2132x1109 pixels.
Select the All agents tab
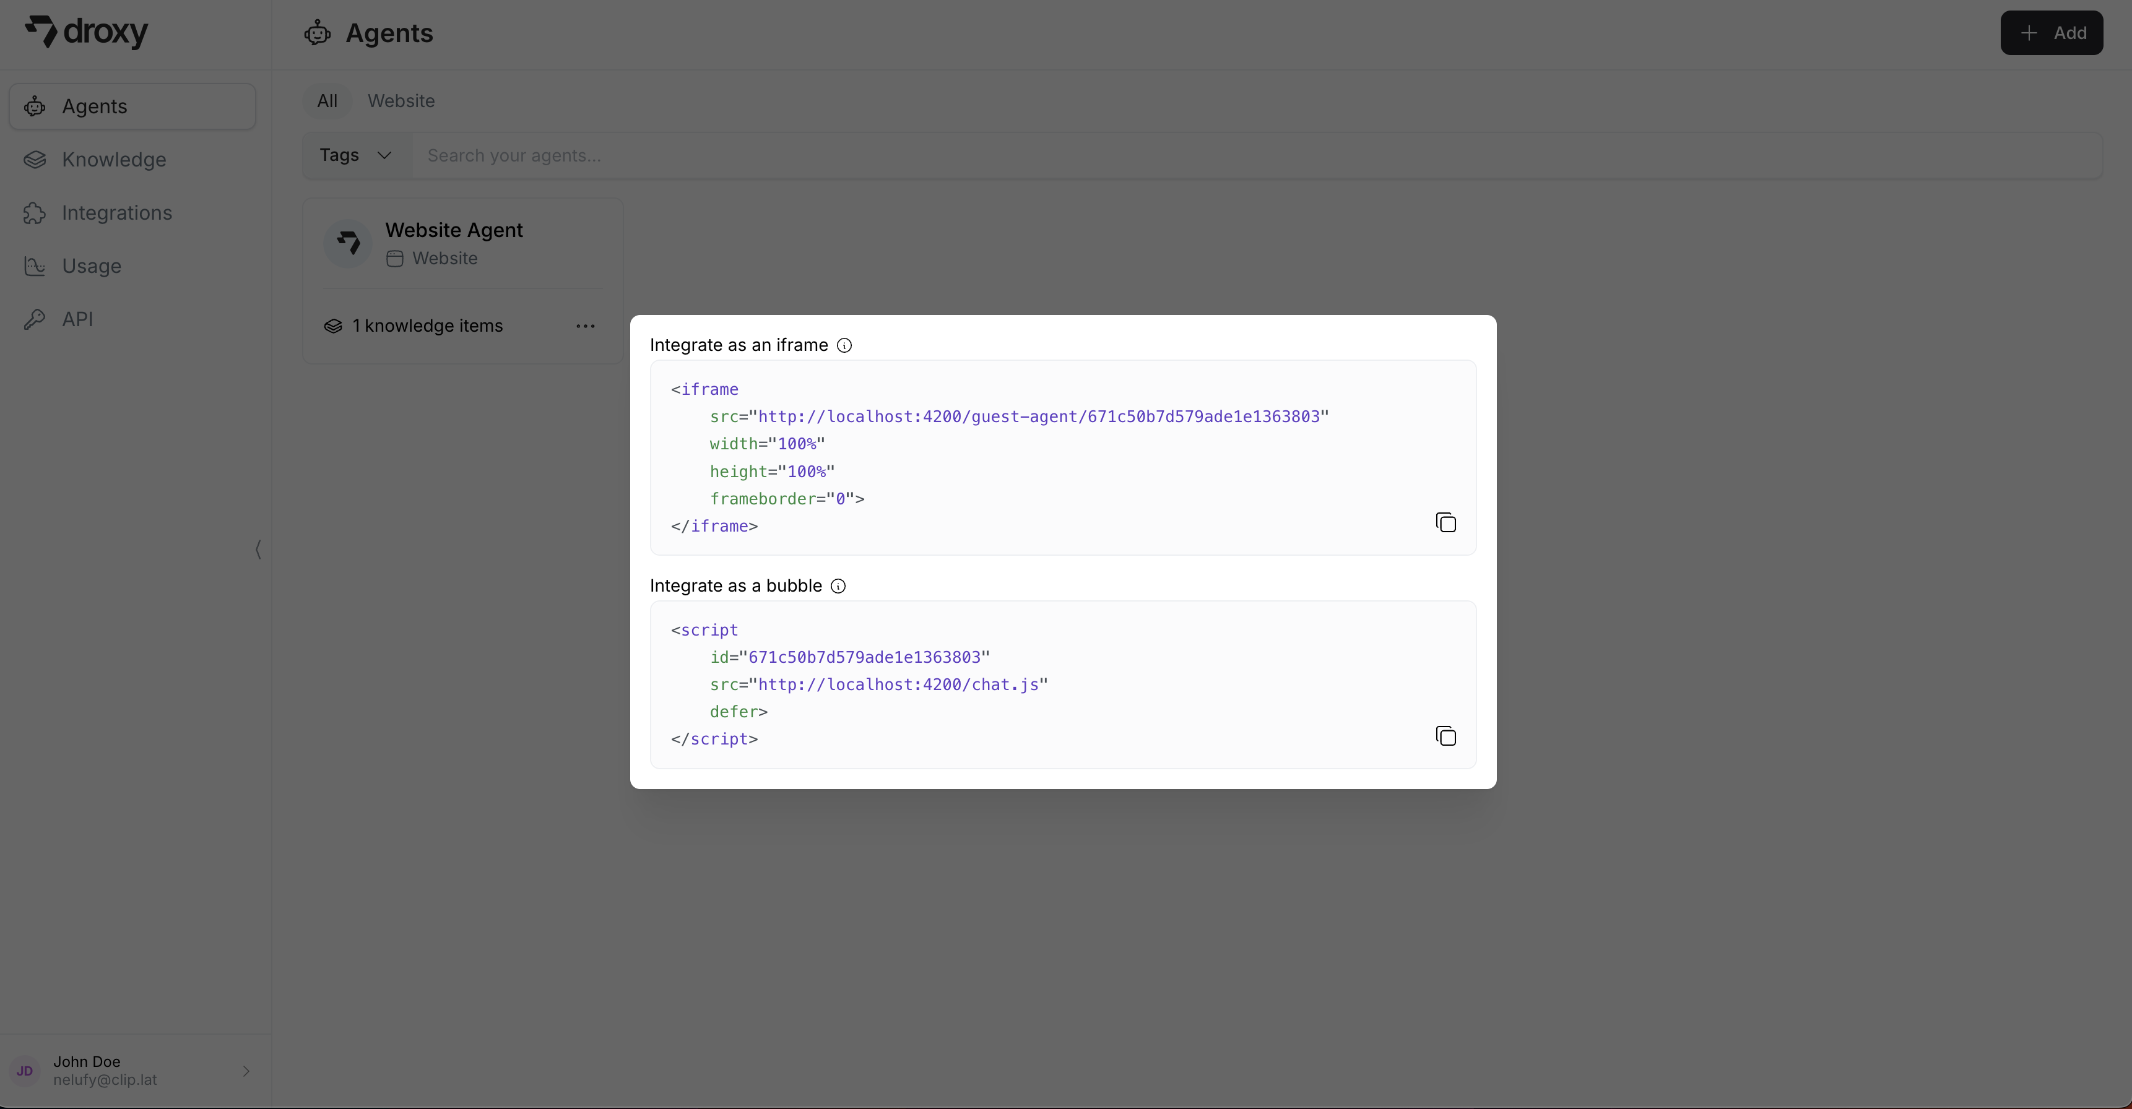pos(327,100)
